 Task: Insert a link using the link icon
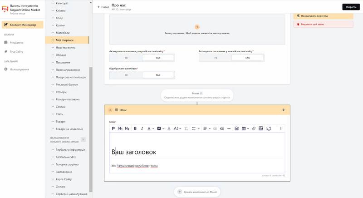point(254,129)
